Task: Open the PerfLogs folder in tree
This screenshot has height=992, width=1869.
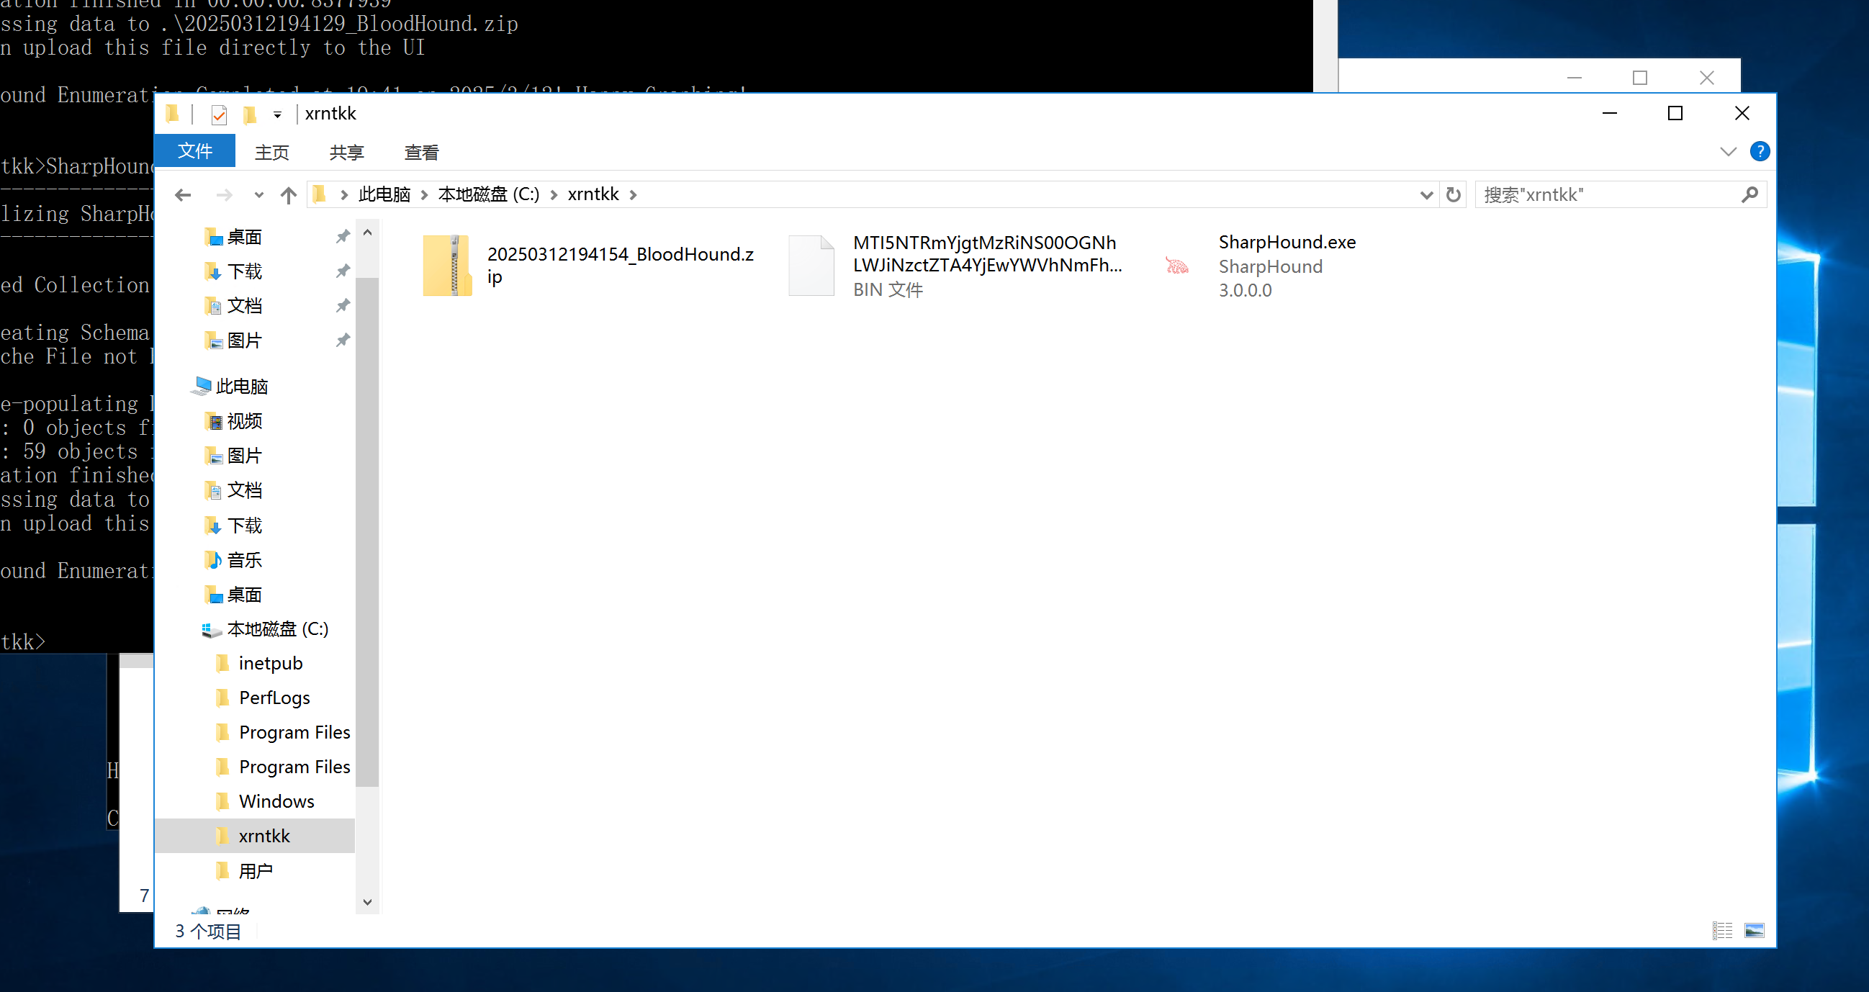Action: point(274,698)
